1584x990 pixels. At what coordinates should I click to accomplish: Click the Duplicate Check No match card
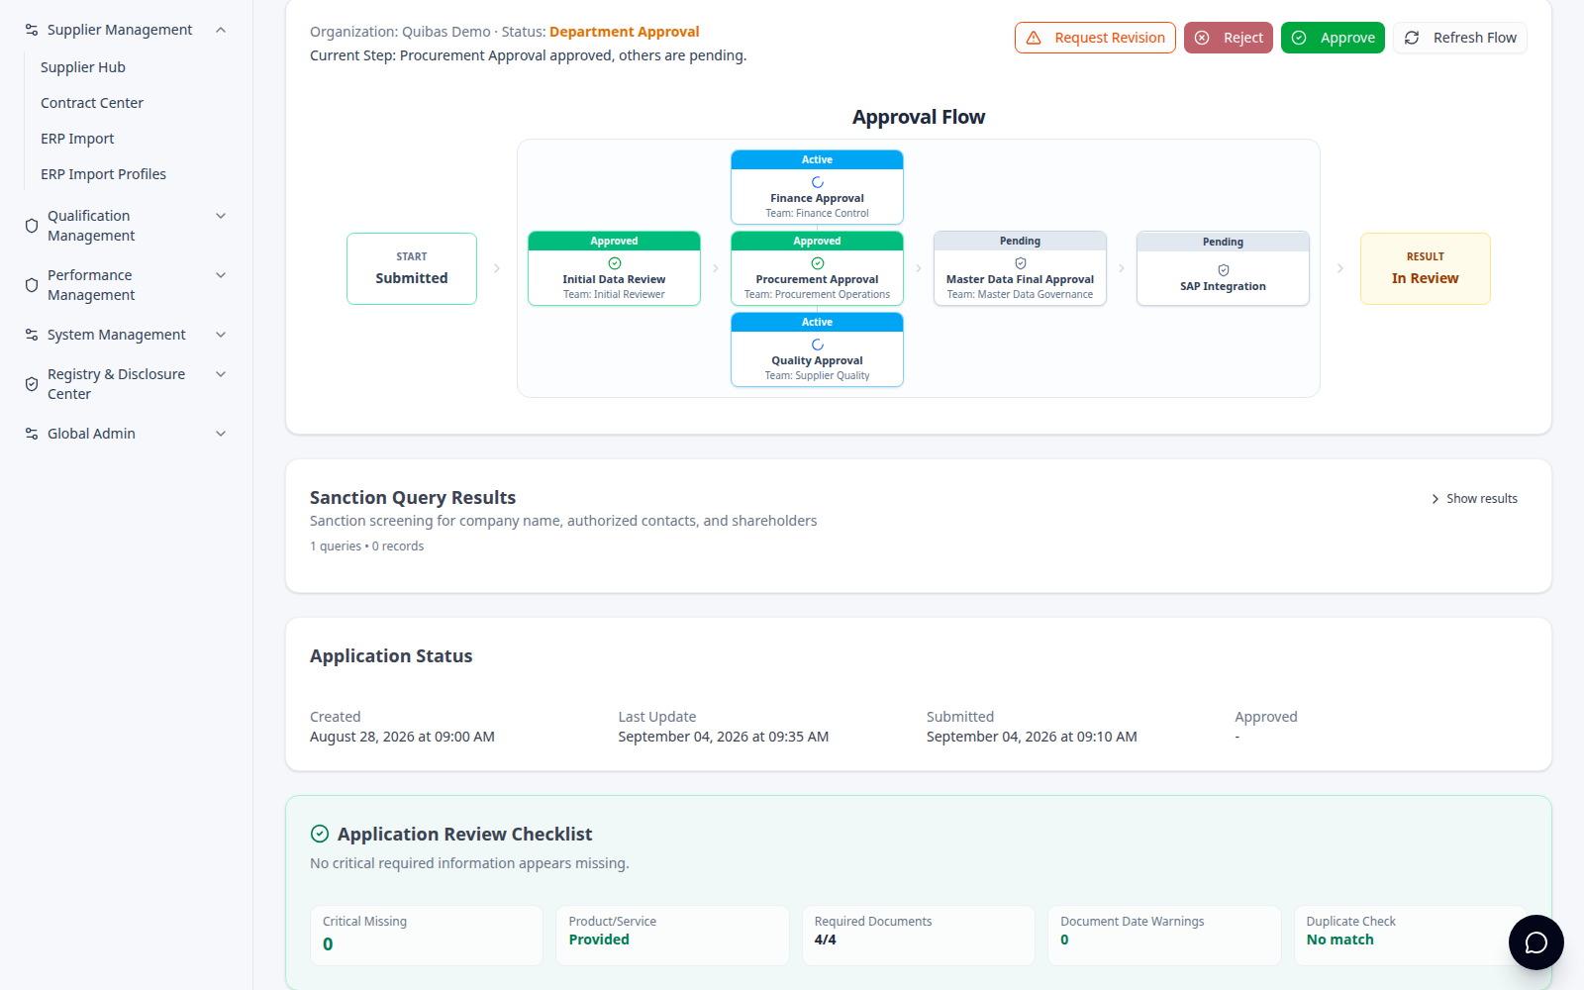coord(1410,935)
